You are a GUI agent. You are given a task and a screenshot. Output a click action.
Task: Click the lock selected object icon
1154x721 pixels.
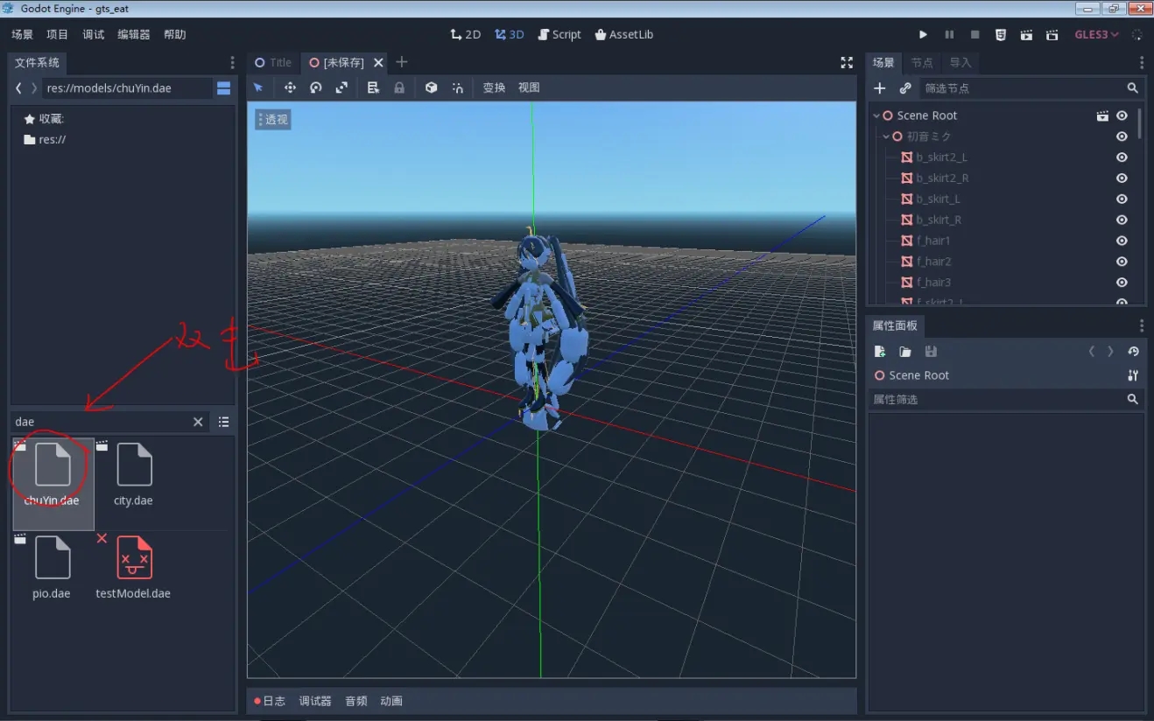[x=399, y=87]
